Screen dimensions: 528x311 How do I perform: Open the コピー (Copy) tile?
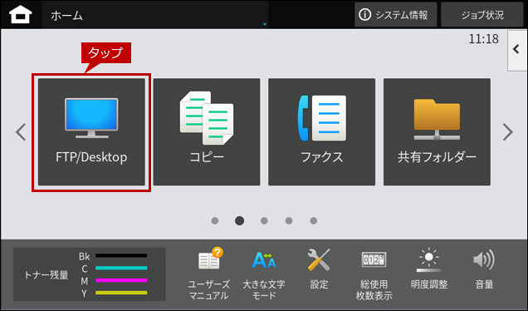(207, 132)
